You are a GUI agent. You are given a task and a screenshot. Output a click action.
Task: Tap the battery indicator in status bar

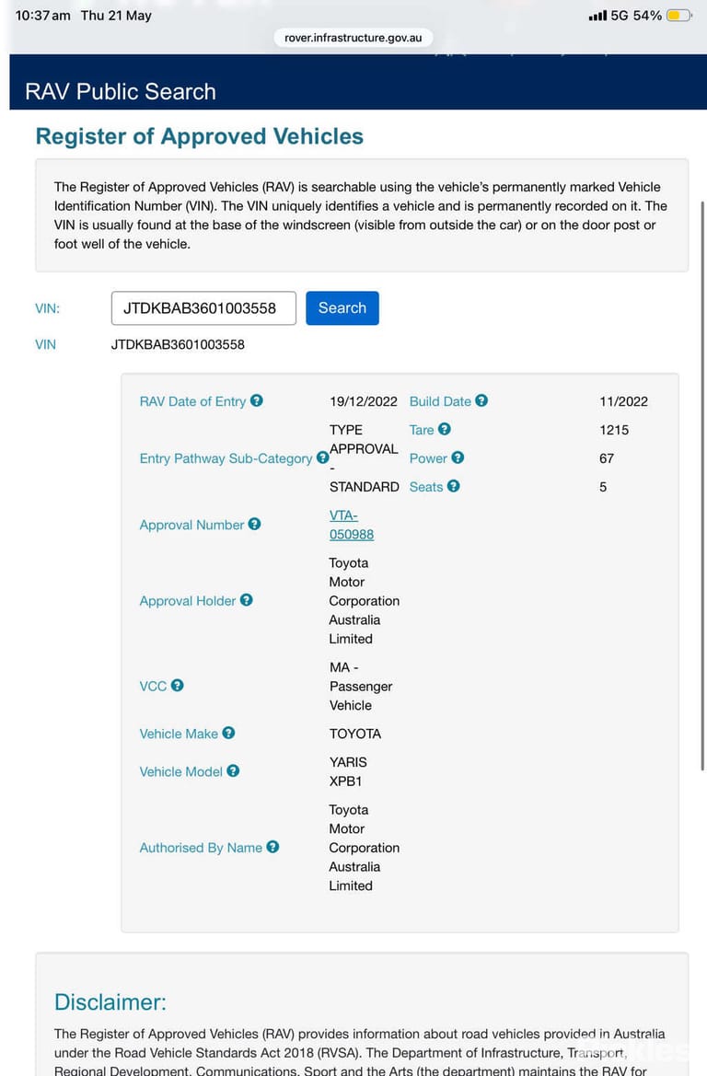tap(679, 15)
